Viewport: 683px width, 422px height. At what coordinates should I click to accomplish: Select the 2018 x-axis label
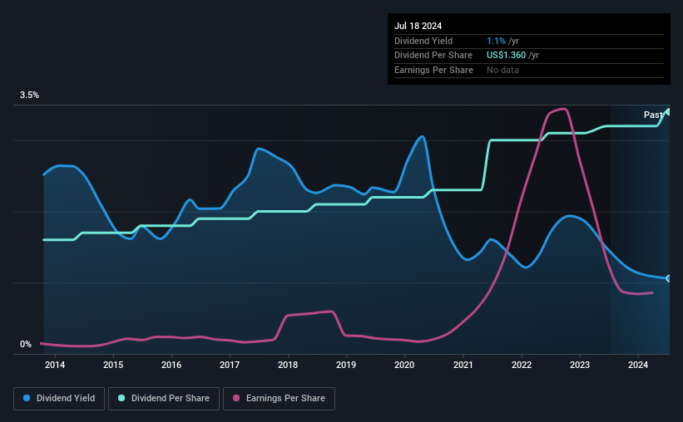(288, 365)
